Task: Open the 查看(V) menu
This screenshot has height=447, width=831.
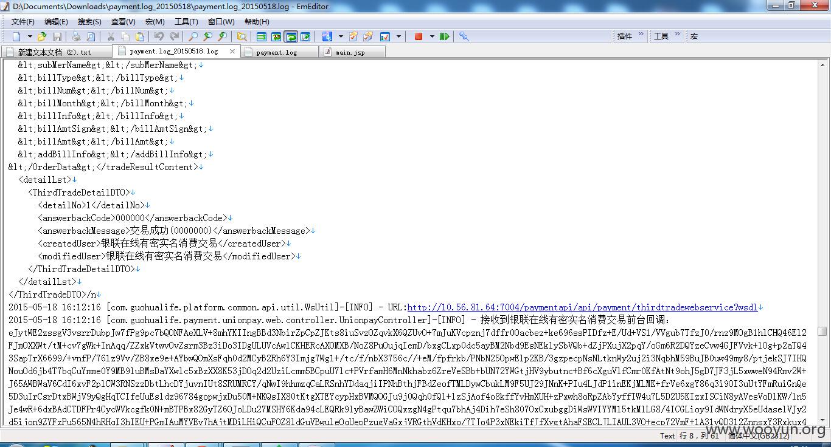Action: [123, 22]
